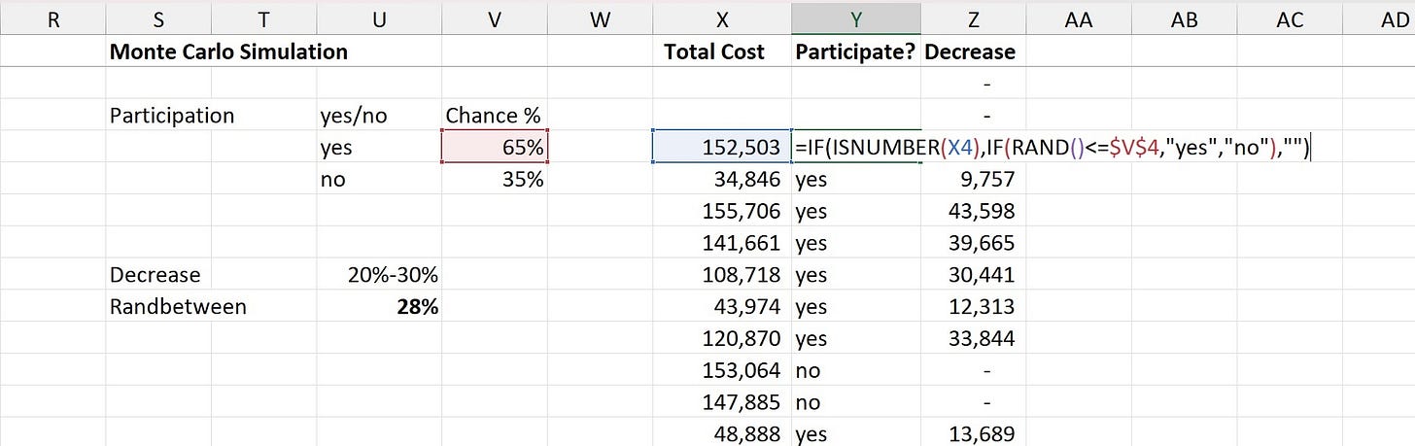Select the 43,974 total cost cell
This screenshot has height=446, width=1415.
(x=722, y=307)
